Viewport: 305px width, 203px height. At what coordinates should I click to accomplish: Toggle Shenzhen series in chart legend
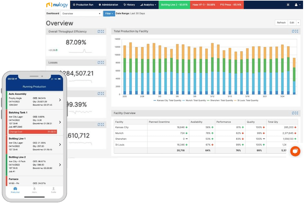[220, 100]
